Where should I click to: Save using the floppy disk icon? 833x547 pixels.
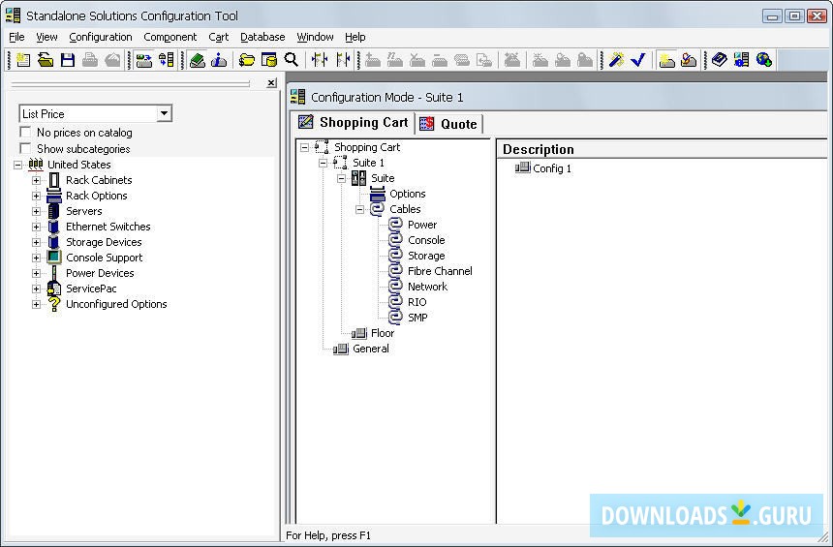coord(68,60)
